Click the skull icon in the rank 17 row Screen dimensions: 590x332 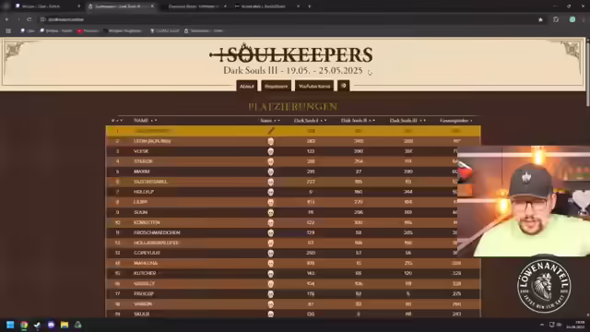[x=270, y=293]
